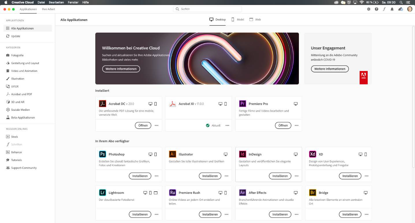Viewport: 415px width, 223px height.
Task: Install Bridge with the Installieren button
Action: (x=350, y=214)
